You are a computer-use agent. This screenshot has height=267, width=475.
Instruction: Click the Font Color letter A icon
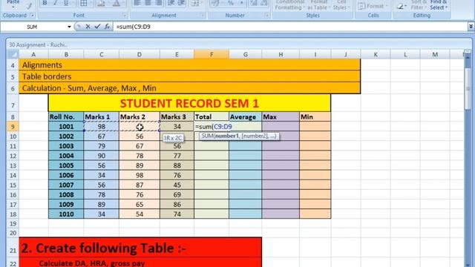pos(117,3)
